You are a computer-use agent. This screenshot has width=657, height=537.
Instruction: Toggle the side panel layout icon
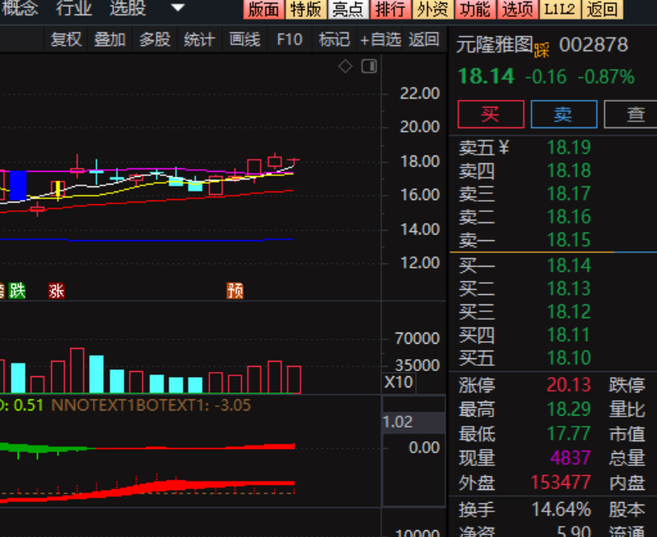(369, 67)
